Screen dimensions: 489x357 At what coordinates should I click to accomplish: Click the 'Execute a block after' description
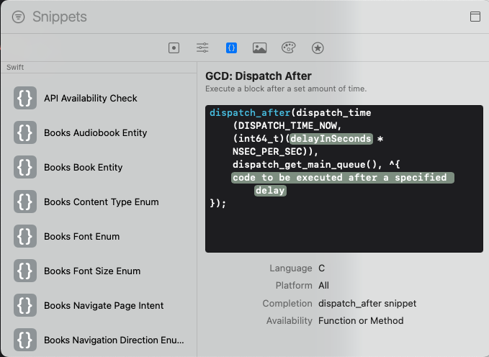pos(286,89)
